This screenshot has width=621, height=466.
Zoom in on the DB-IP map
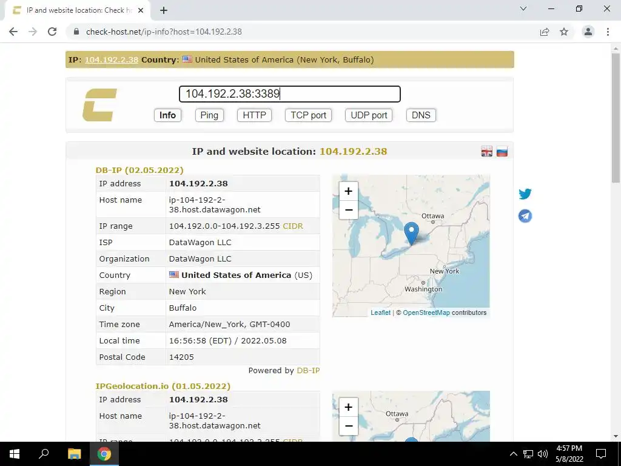(349, 191)
